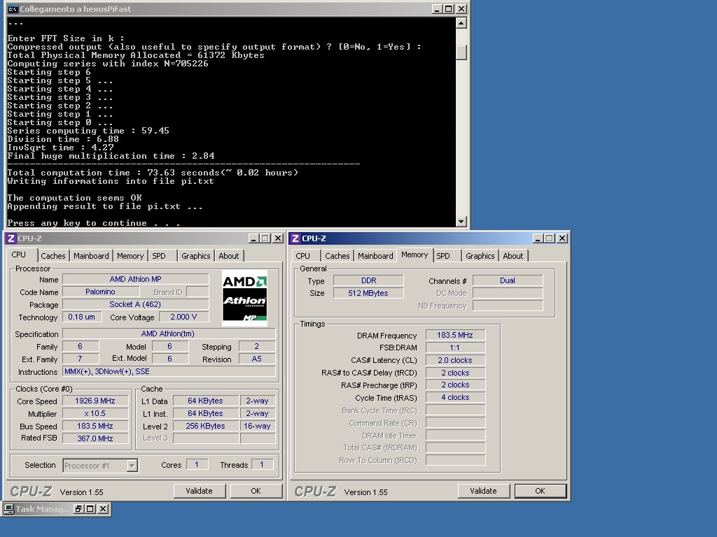The height and width of the screenshot is (537, 717).
Task: Open About tab in right CPU-Z
Action: (513, 256)
